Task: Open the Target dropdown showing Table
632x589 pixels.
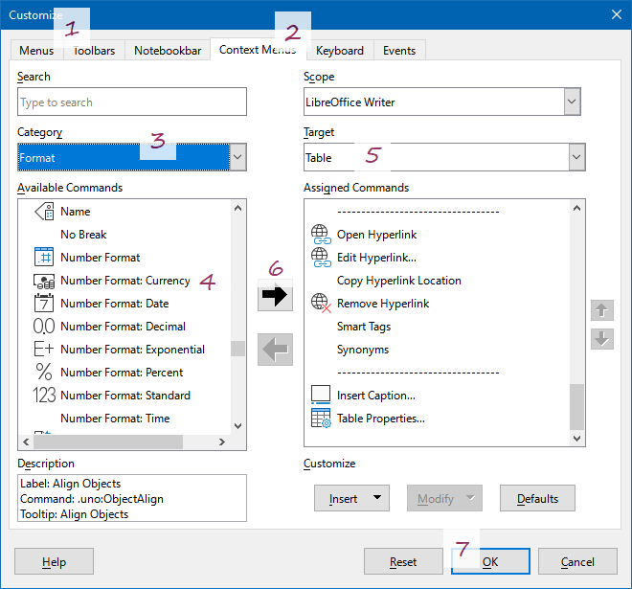Action: point(576,157)
